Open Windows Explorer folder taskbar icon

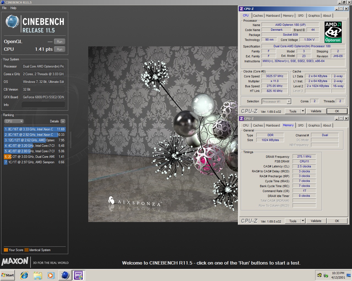tap(38, 275)
